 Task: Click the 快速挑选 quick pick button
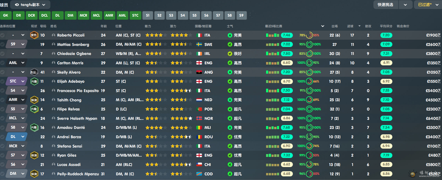pos(386,5)
